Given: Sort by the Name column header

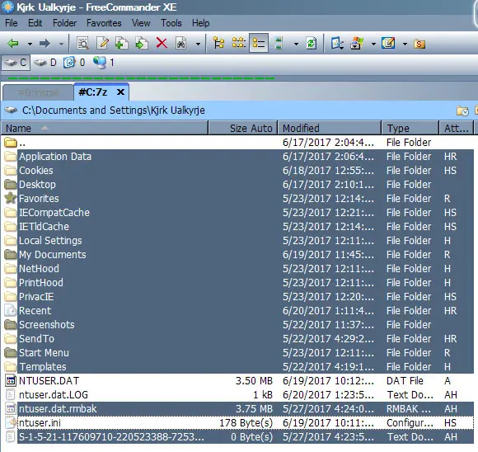Looking at the screenshot, I should (x=105, y=128).
